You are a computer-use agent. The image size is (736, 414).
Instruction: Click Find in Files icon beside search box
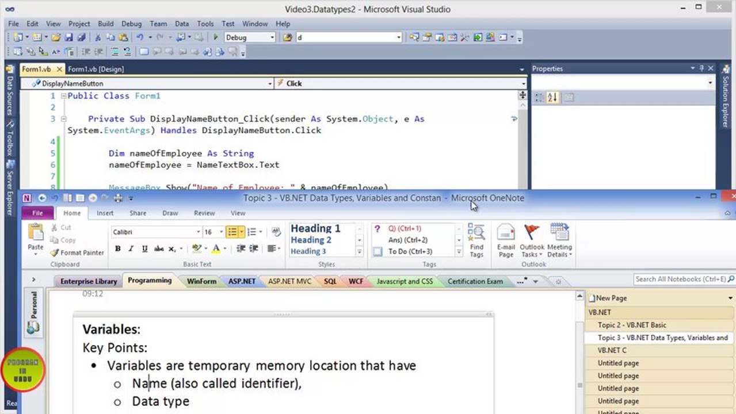(288, 37)
